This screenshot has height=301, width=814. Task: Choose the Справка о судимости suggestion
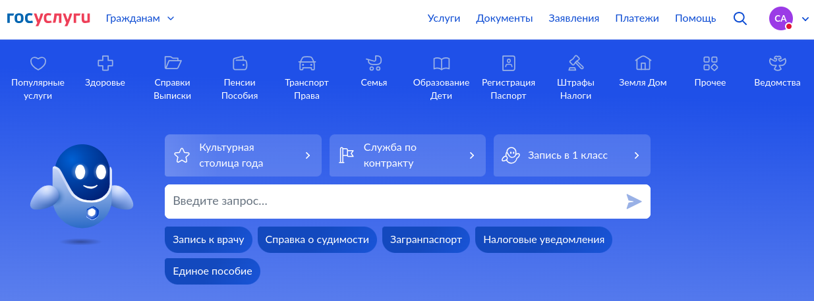[x=317, y=240]
